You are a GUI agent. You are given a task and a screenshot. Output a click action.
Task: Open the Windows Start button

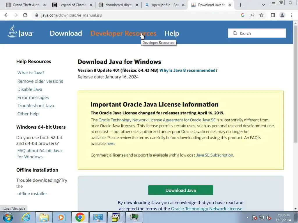(8, 217)
